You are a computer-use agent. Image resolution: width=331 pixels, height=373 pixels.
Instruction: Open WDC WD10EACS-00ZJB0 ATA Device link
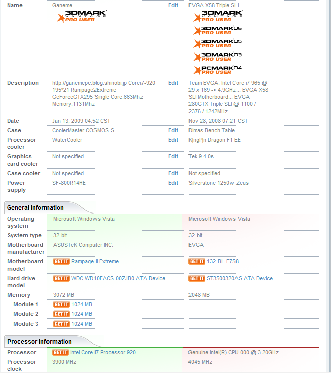coord(118,278)
